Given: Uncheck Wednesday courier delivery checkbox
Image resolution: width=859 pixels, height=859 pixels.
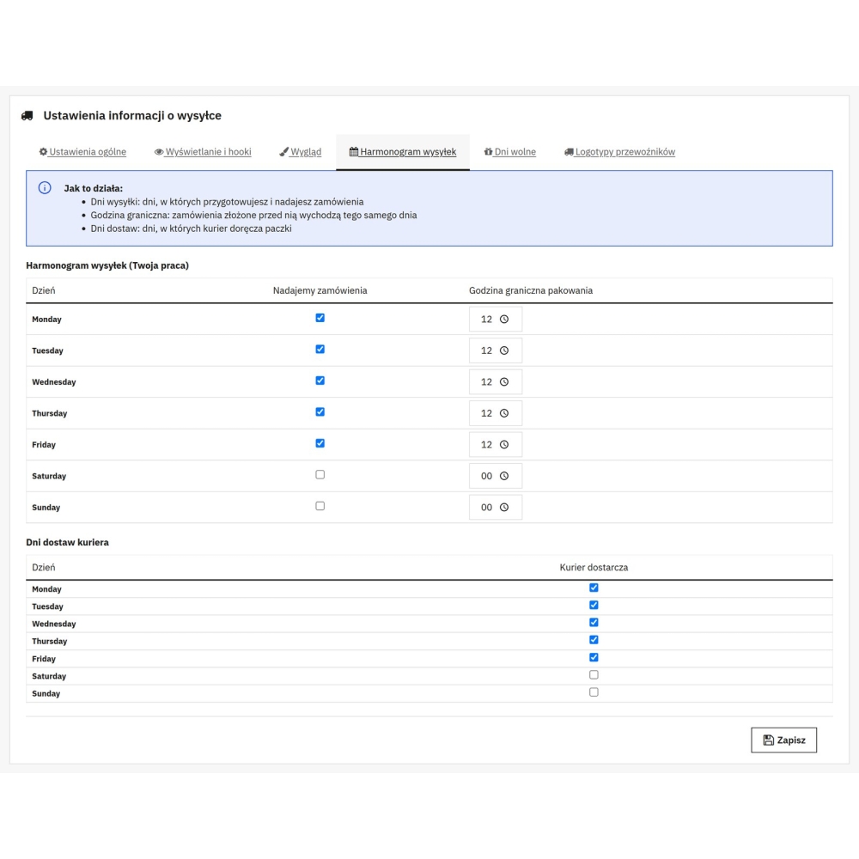Looking at the screenshot, I should tap(594, 622).
